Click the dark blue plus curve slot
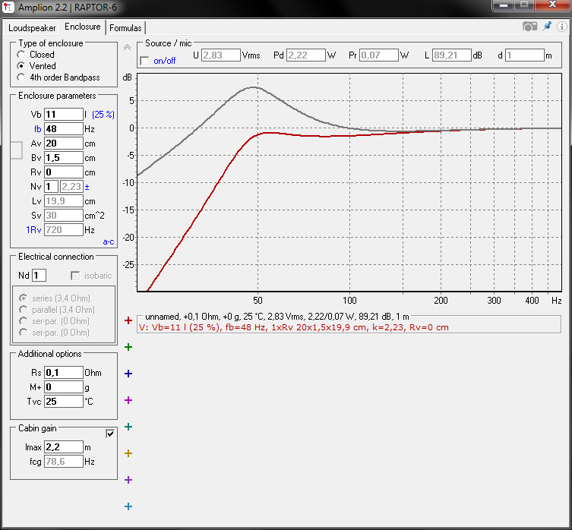The height and width of the screenshot is (530, 572). coord(128,374)
